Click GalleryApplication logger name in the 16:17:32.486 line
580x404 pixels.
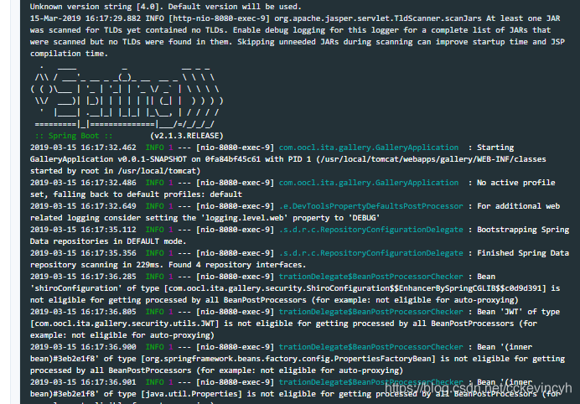click(x=369, y=183)
